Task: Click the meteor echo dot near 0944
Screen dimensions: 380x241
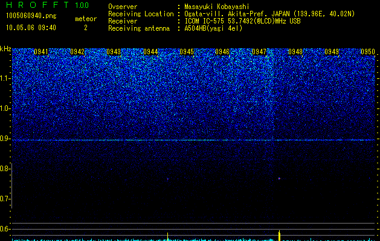Action: tap(167, 179)
